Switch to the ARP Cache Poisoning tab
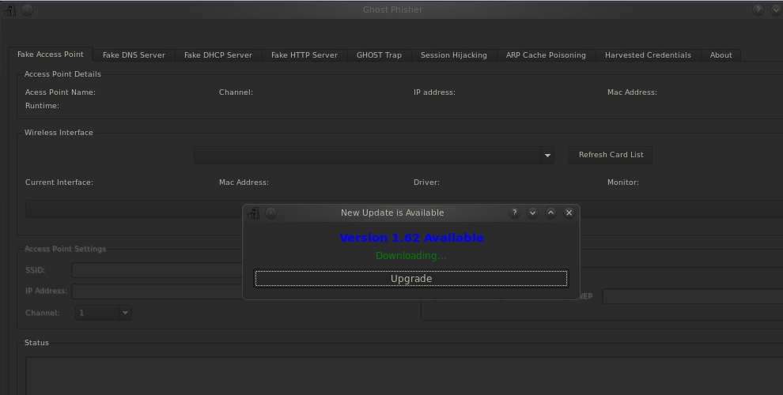The width and height of the screenshot is (783, 395). (546, 55)
